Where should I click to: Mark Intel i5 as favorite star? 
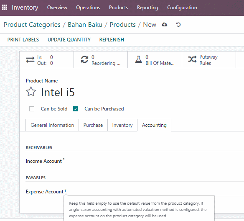(x=31, y=92)
